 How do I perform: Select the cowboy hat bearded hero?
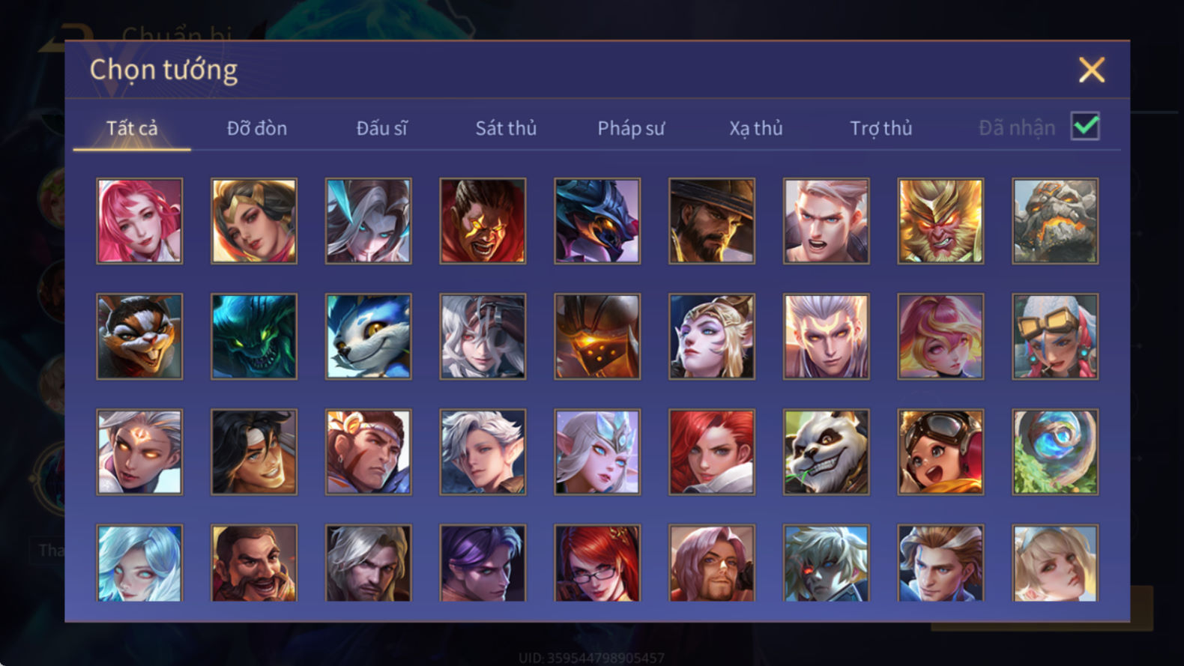(712, 221)
